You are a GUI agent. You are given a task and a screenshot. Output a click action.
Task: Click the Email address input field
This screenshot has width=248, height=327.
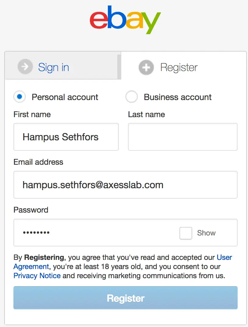pyautogui.click(x=125, y=185)
